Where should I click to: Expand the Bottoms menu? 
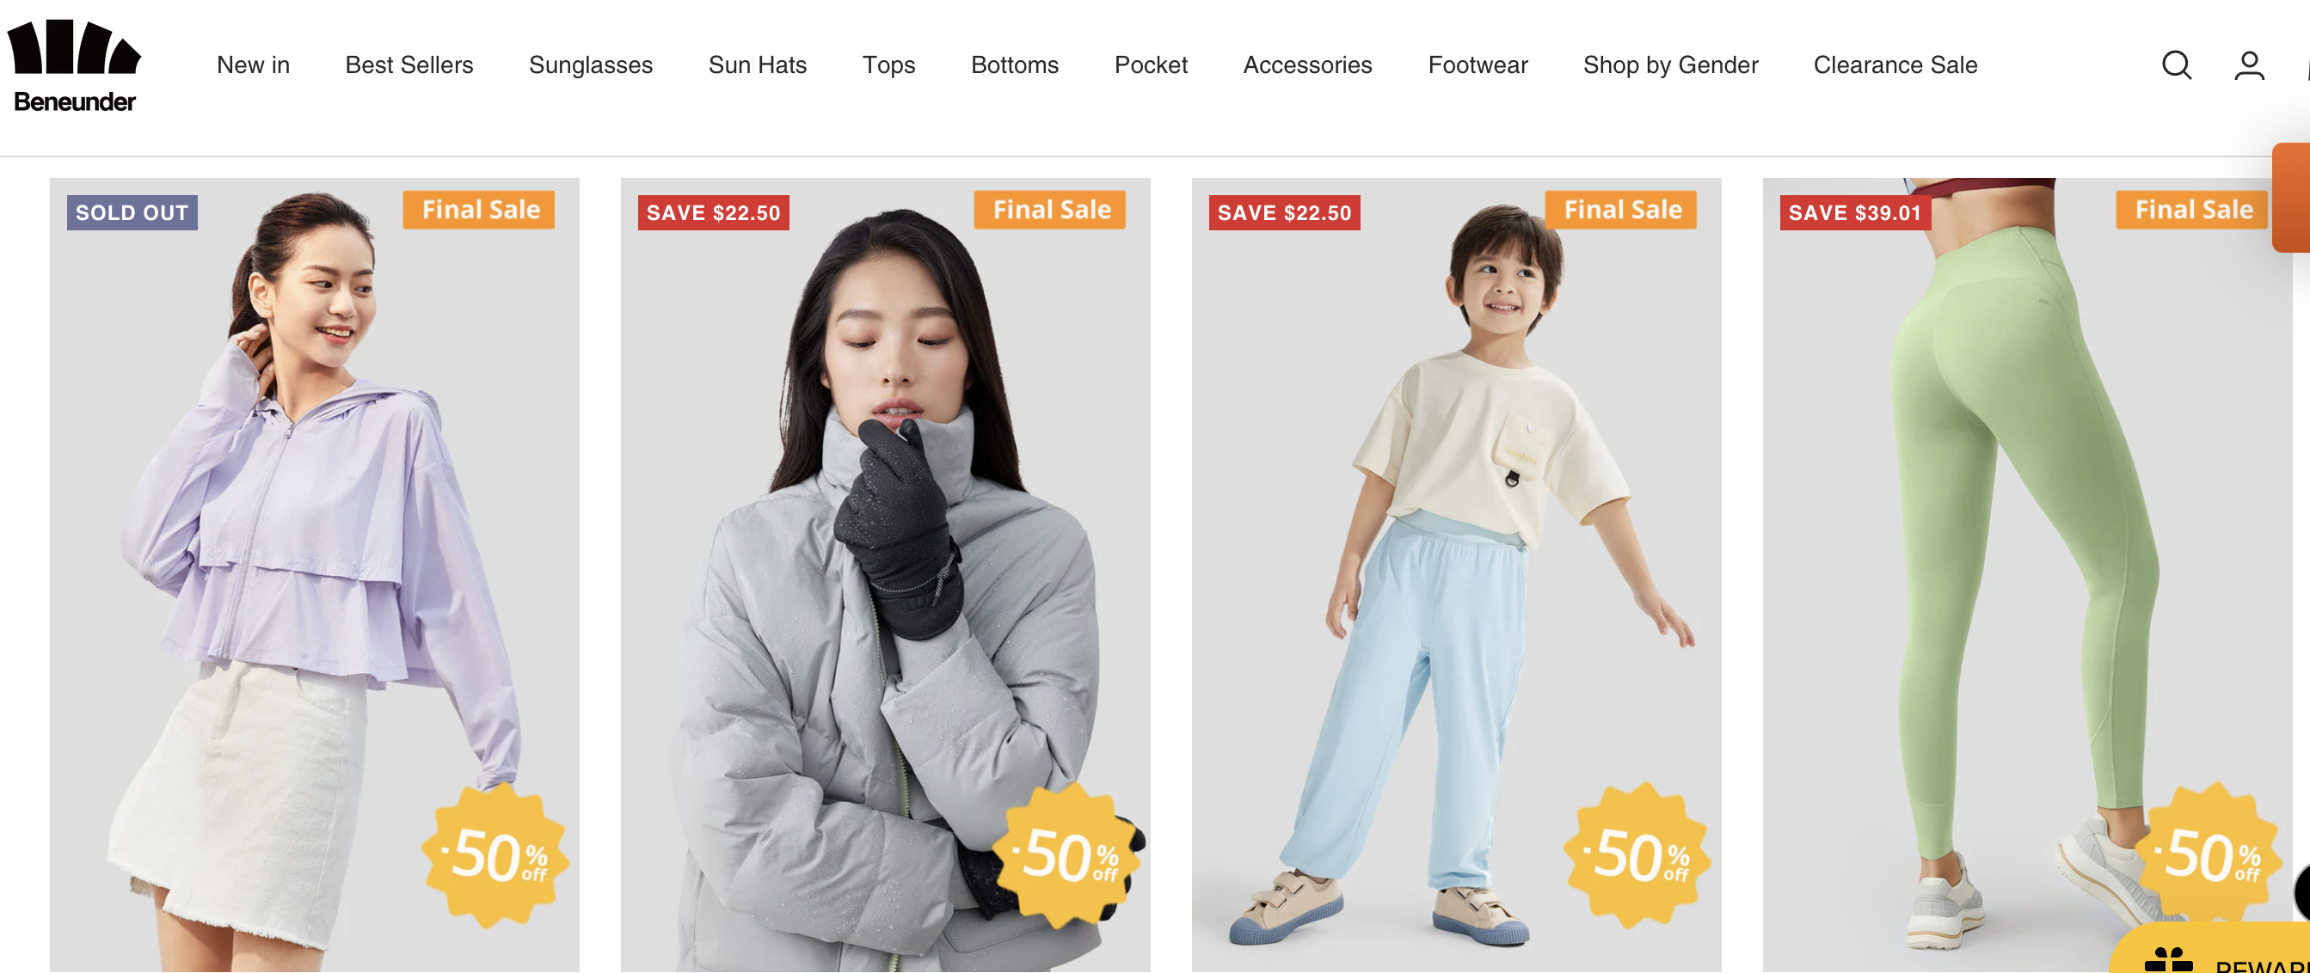1015,65
